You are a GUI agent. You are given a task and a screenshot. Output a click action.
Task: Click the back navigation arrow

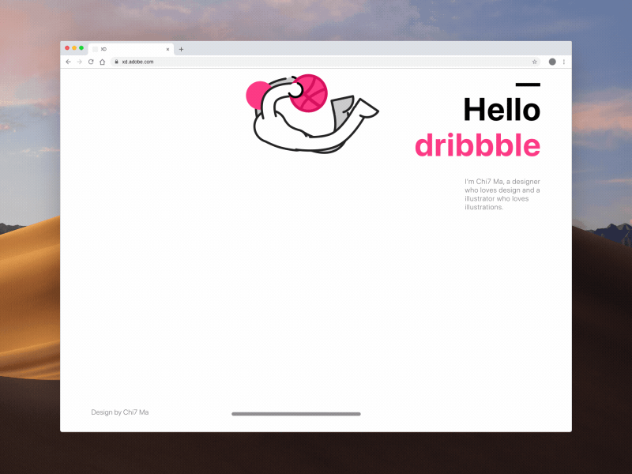pyautogui.click(x=68, y=62)
